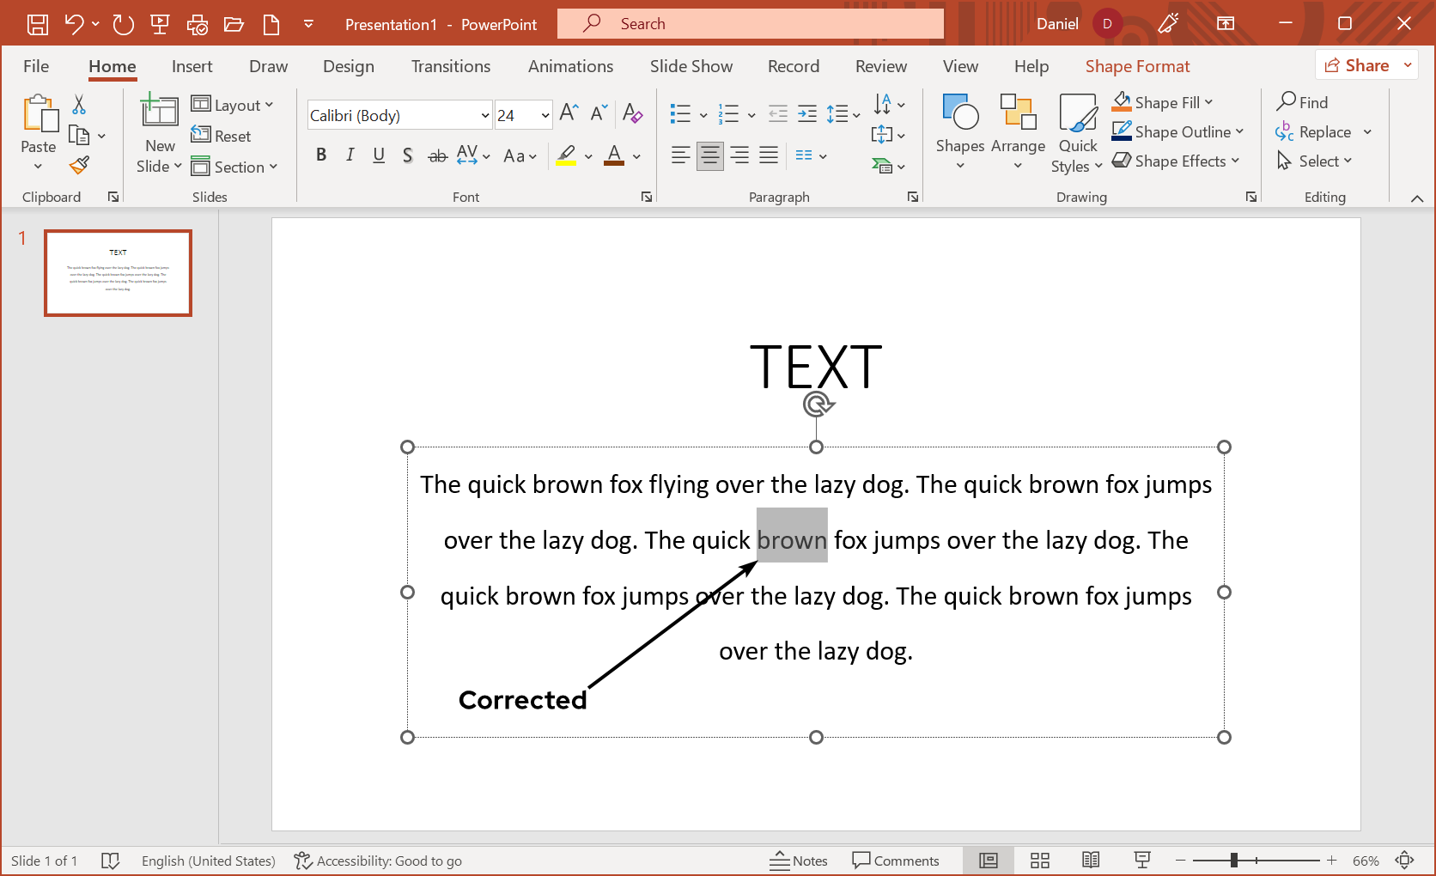1436x876 pixels.
Task: Select the Format Painter tool
Action: (x=78, y=164)
